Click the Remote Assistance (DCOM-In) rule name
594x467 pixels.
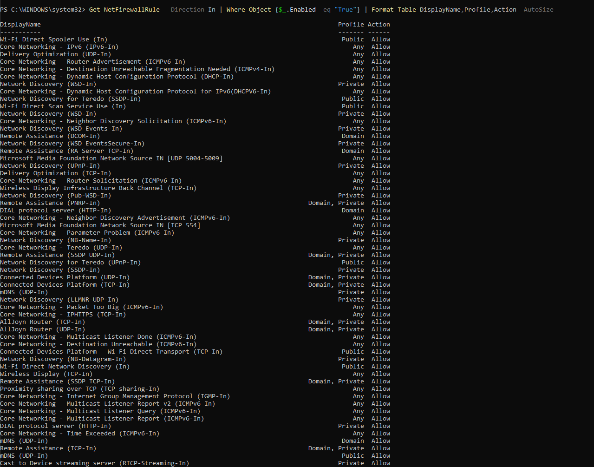click(x=50, y=136)
